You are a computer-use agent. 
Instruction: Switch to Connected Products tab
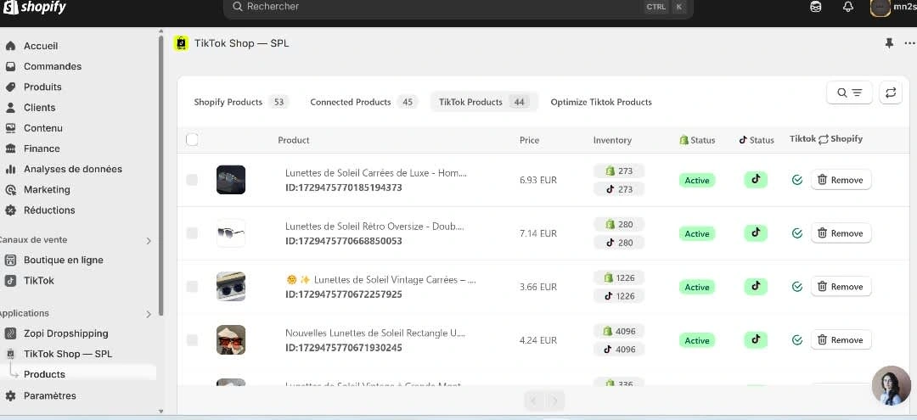click(x=363, y=102)
